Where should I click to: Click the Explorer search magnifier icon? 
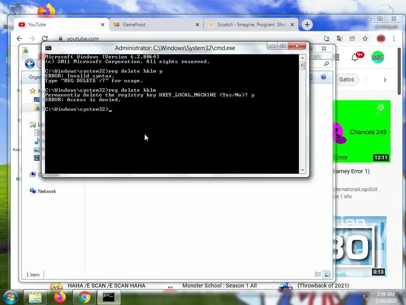click(327, 64)
